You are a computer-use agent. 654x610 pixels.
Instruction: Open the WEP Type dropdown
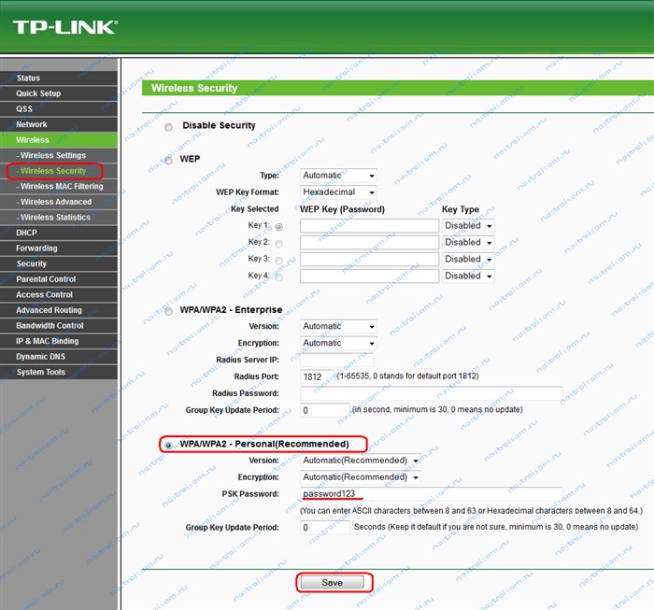pyautogui.click(x=338, y=176)
